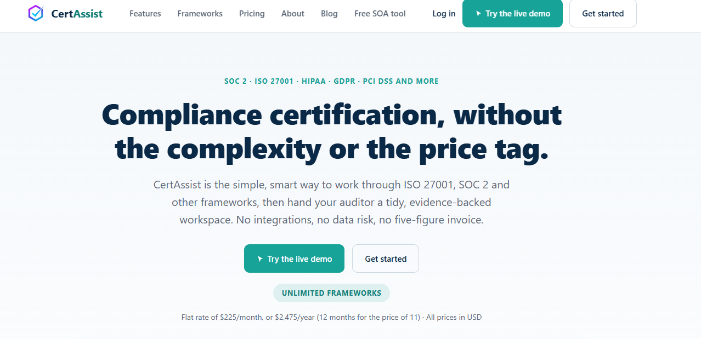The width and height of the screenshot is (701, 339).
Task: Click hero Try the live demo button
Action: tap(294, 258)
